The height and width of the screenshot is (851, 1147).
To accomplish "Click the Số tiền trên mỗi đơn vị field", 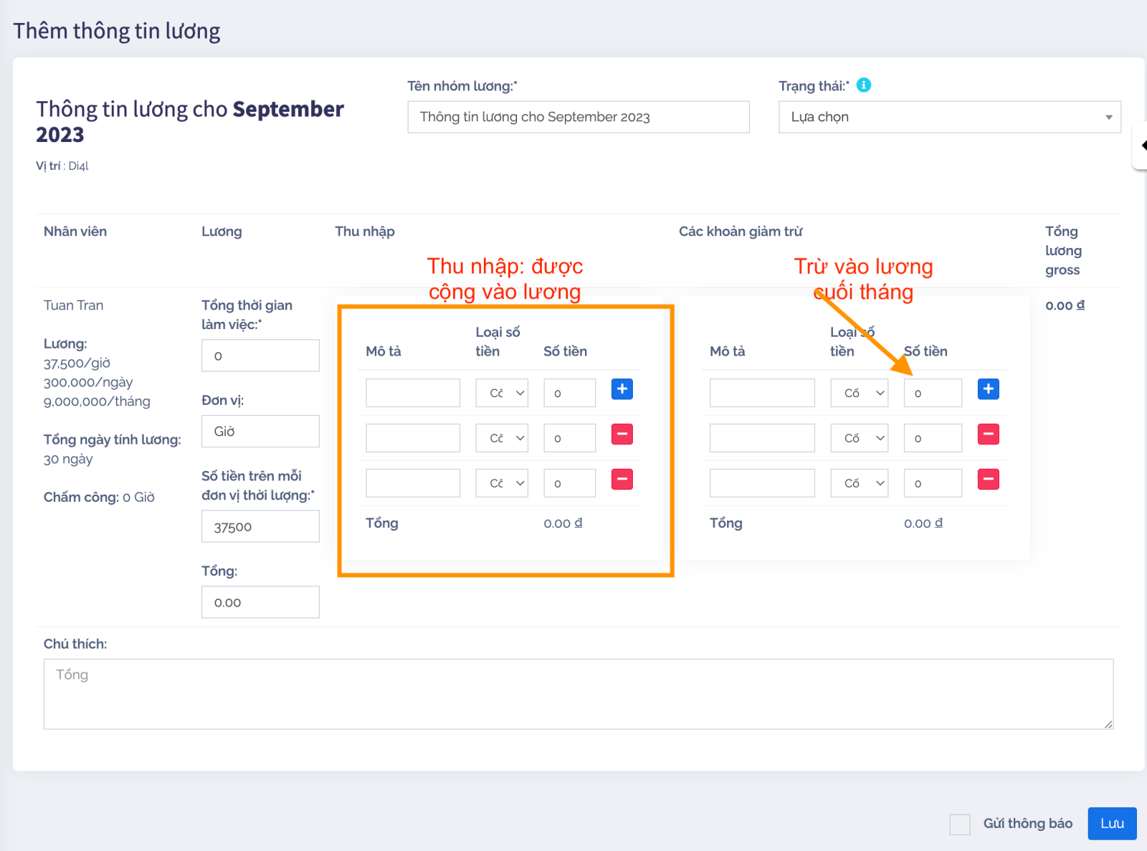I will pyautogui.click(x=260, y=527).
